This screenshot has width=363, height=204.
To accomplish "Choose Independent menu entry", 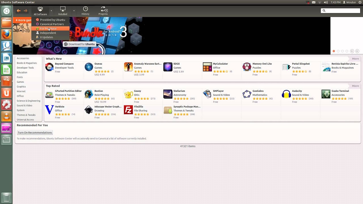I will tap(50, 33).
